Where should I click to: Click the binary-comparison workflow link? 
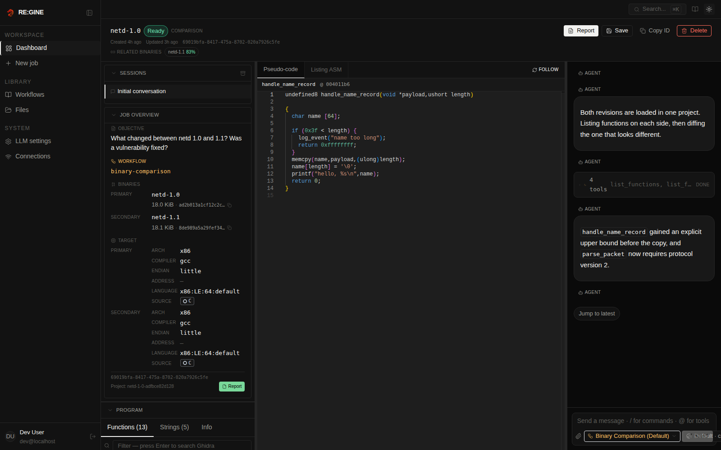141,171
